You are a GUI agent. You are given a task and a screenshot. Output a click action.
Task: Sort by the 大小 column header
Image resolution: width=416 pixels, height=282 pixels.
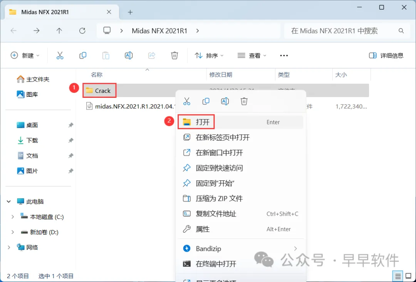pos(341,75)
